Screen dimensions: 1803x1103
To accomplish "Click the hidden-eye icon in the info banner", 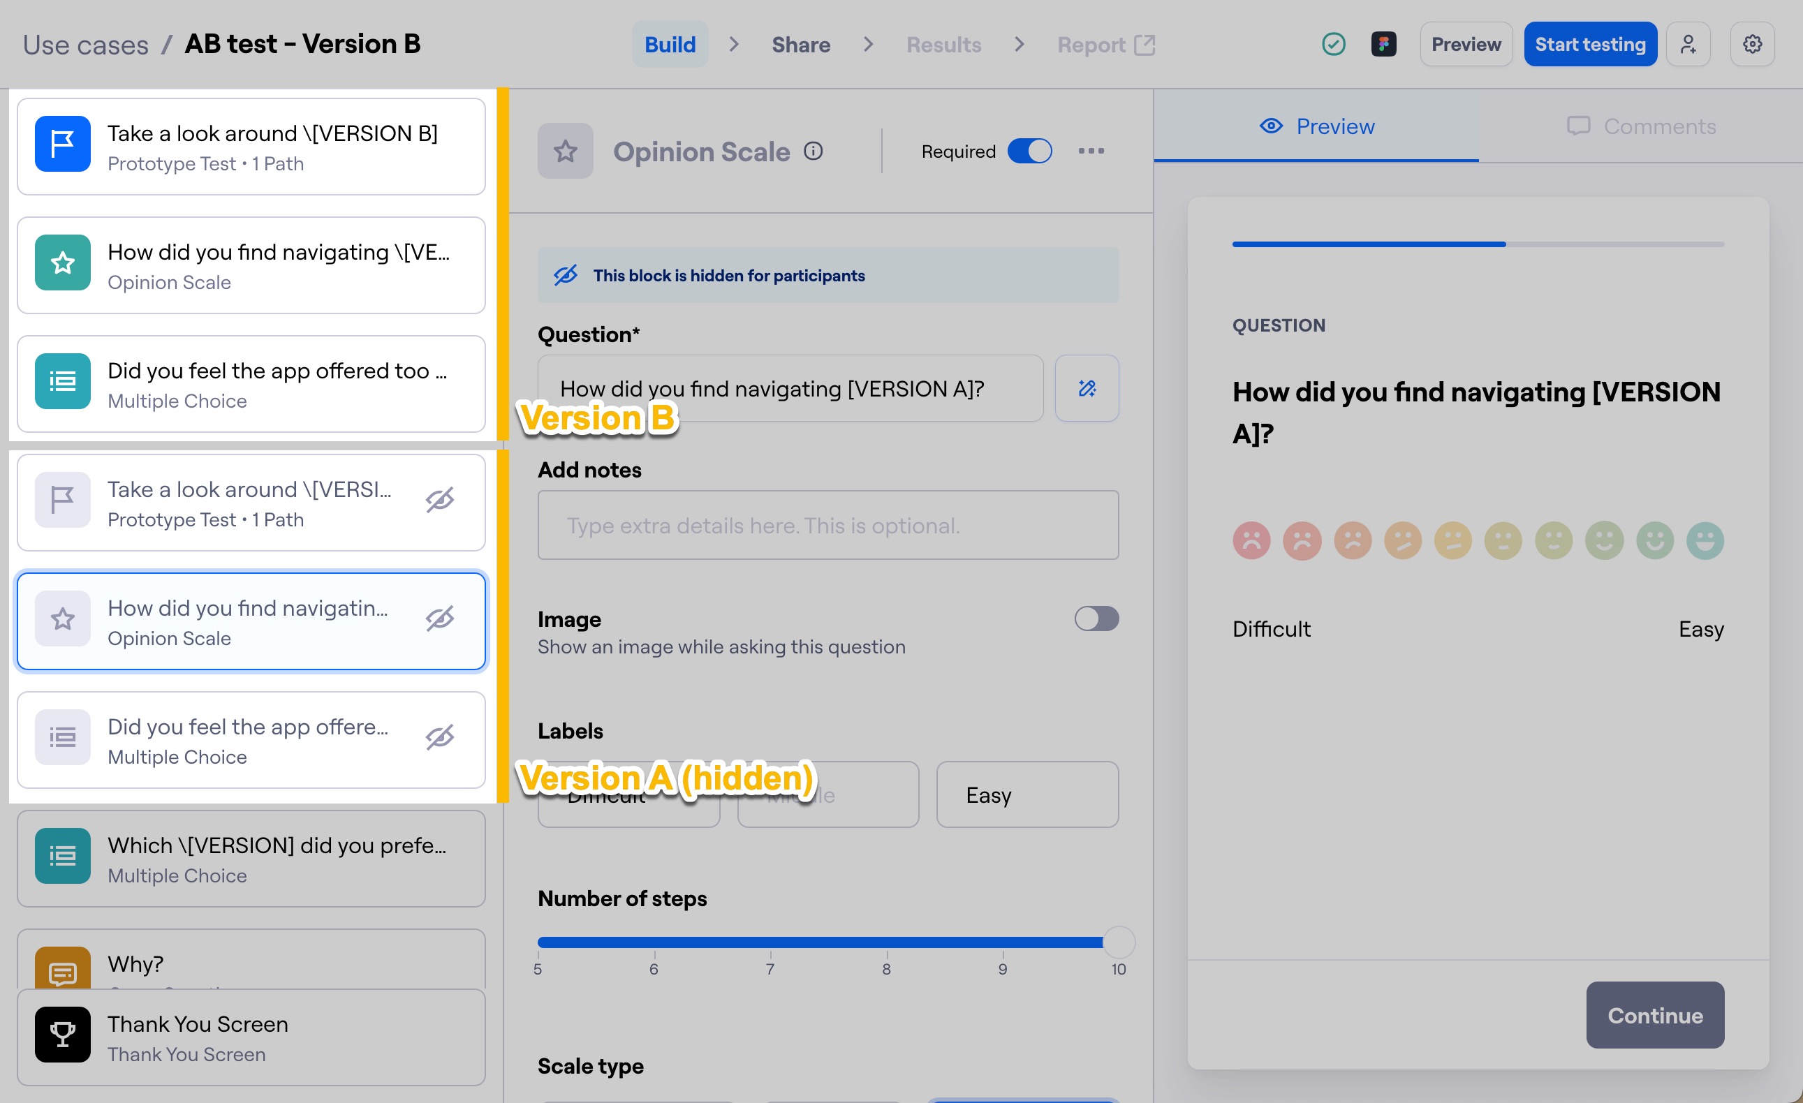I will click(565, 276).
